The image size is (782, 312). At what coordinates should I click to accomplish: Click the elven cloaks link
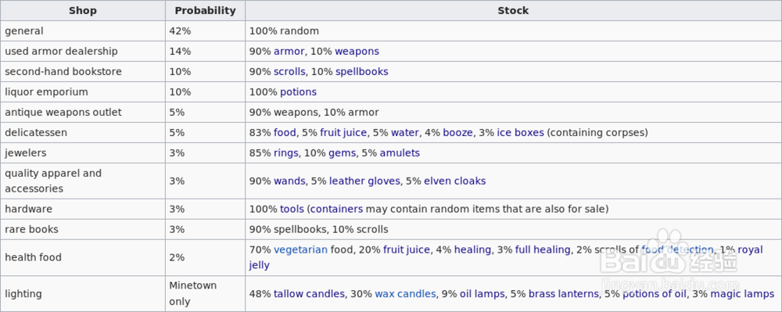[455, 181]
